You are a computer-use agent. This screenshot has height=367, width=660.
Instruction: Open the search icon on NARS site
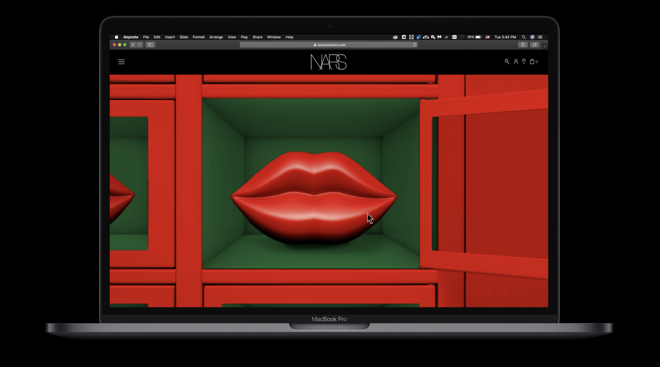point(508,61)
